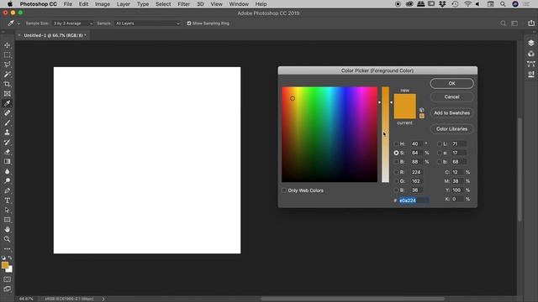Open macOS Spotlight search icon

(503, 4)
